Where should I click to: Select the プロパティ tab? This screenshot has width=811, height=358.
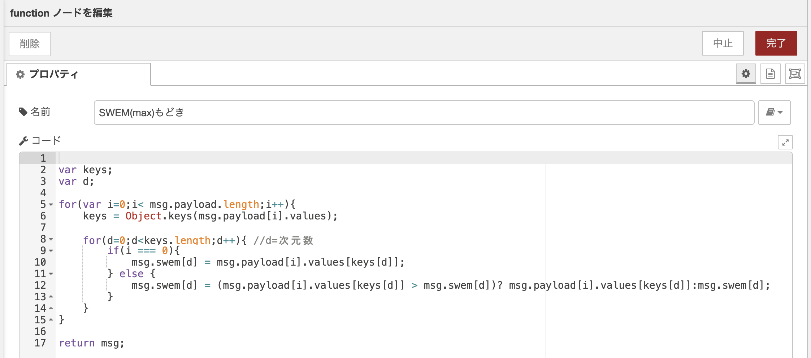(79, 74)
